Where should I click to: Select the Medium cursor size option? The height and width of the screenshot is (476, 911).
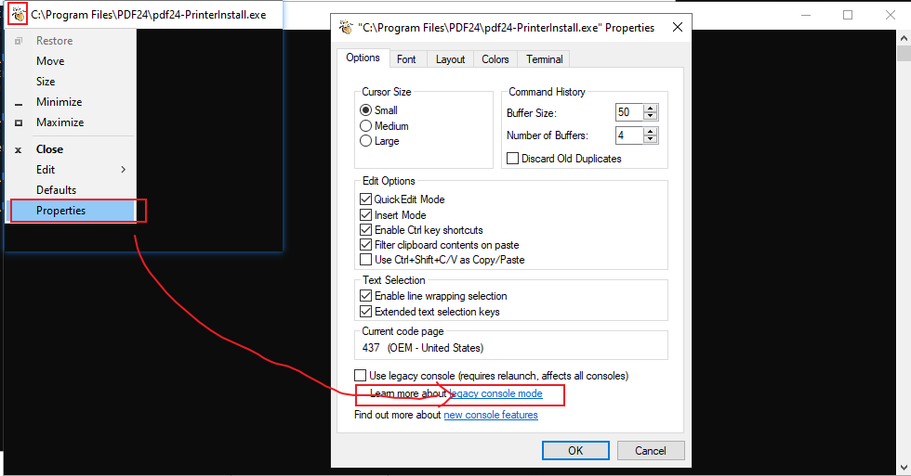pos(365,126)
